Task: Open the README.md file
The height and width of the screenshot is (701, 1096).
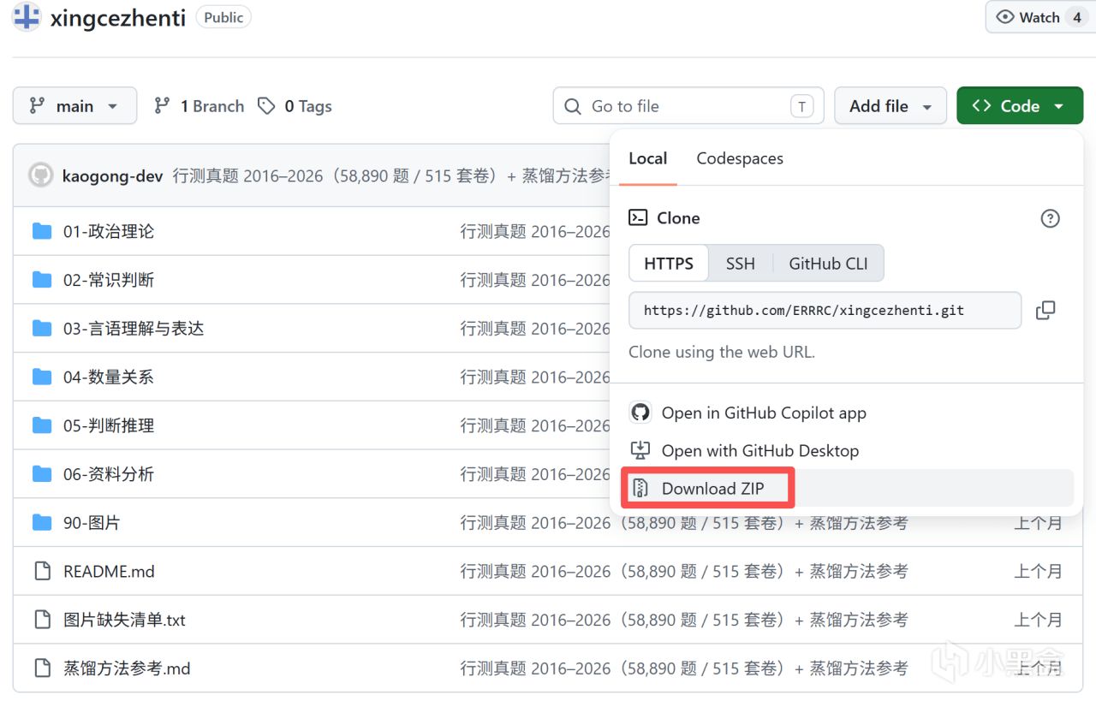Action: click(x=109, y=571)
